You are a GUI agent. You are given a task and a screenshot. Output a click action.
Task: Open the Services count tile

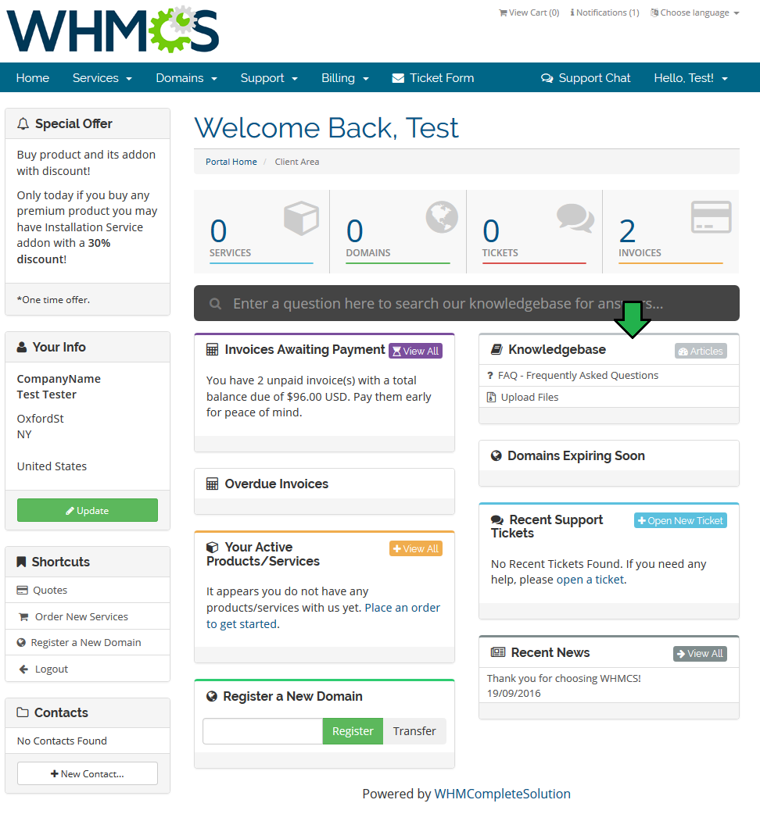pos(261,231)
